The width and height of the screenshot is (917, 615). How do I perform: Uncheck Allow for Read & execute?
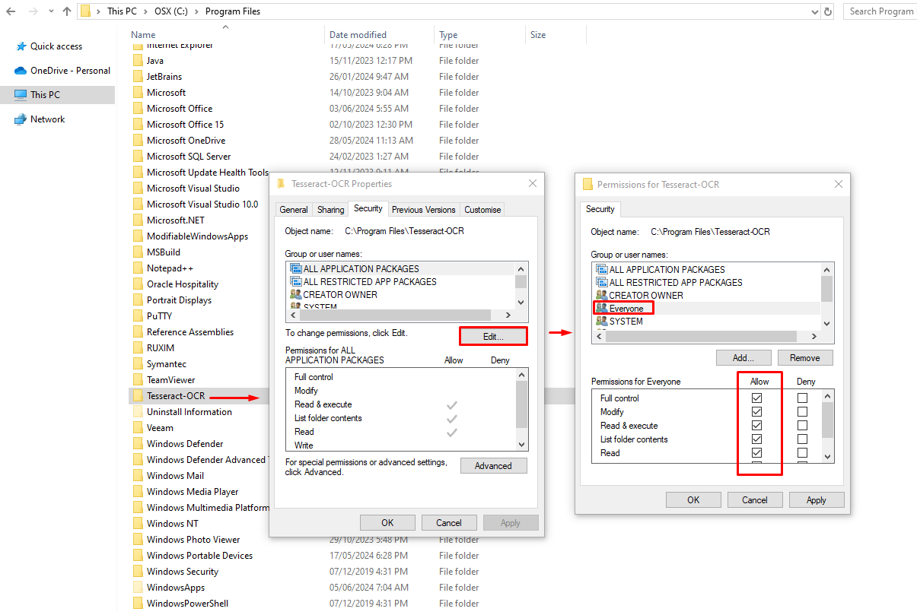tap(756, 426)
